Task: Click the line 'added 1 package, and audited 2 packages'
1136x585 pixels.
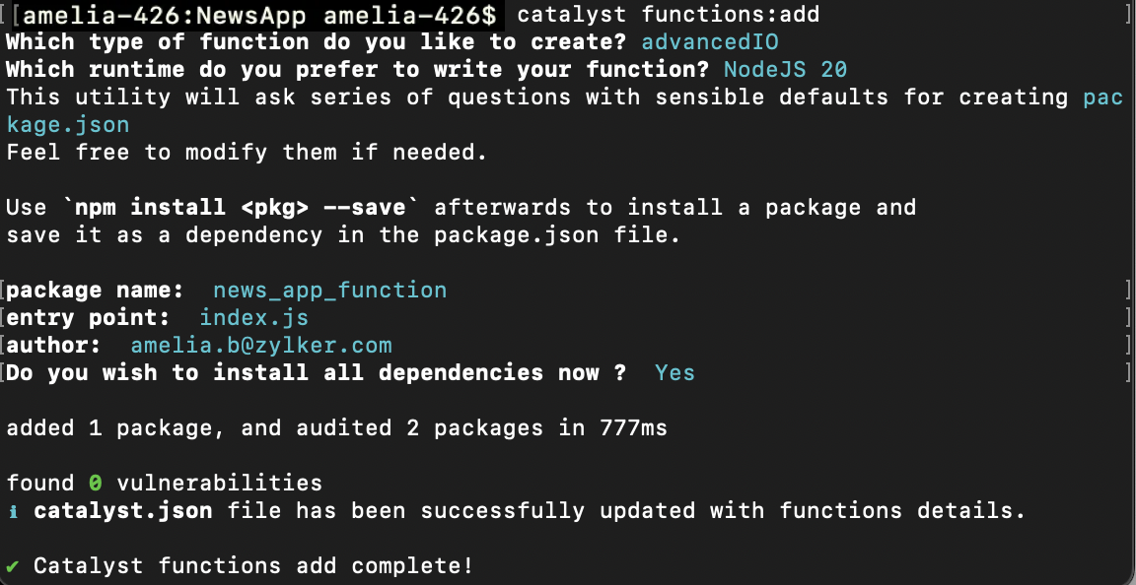Action: click(x=337, y=427)
